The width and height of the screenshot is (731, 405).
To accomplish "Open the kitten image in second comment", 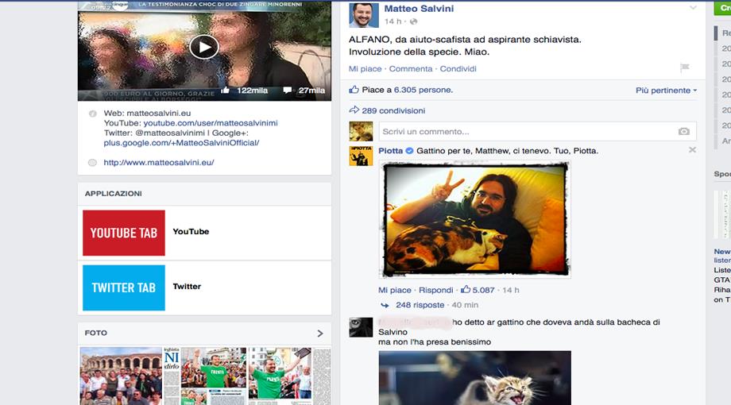I will [x=475, y=378].
